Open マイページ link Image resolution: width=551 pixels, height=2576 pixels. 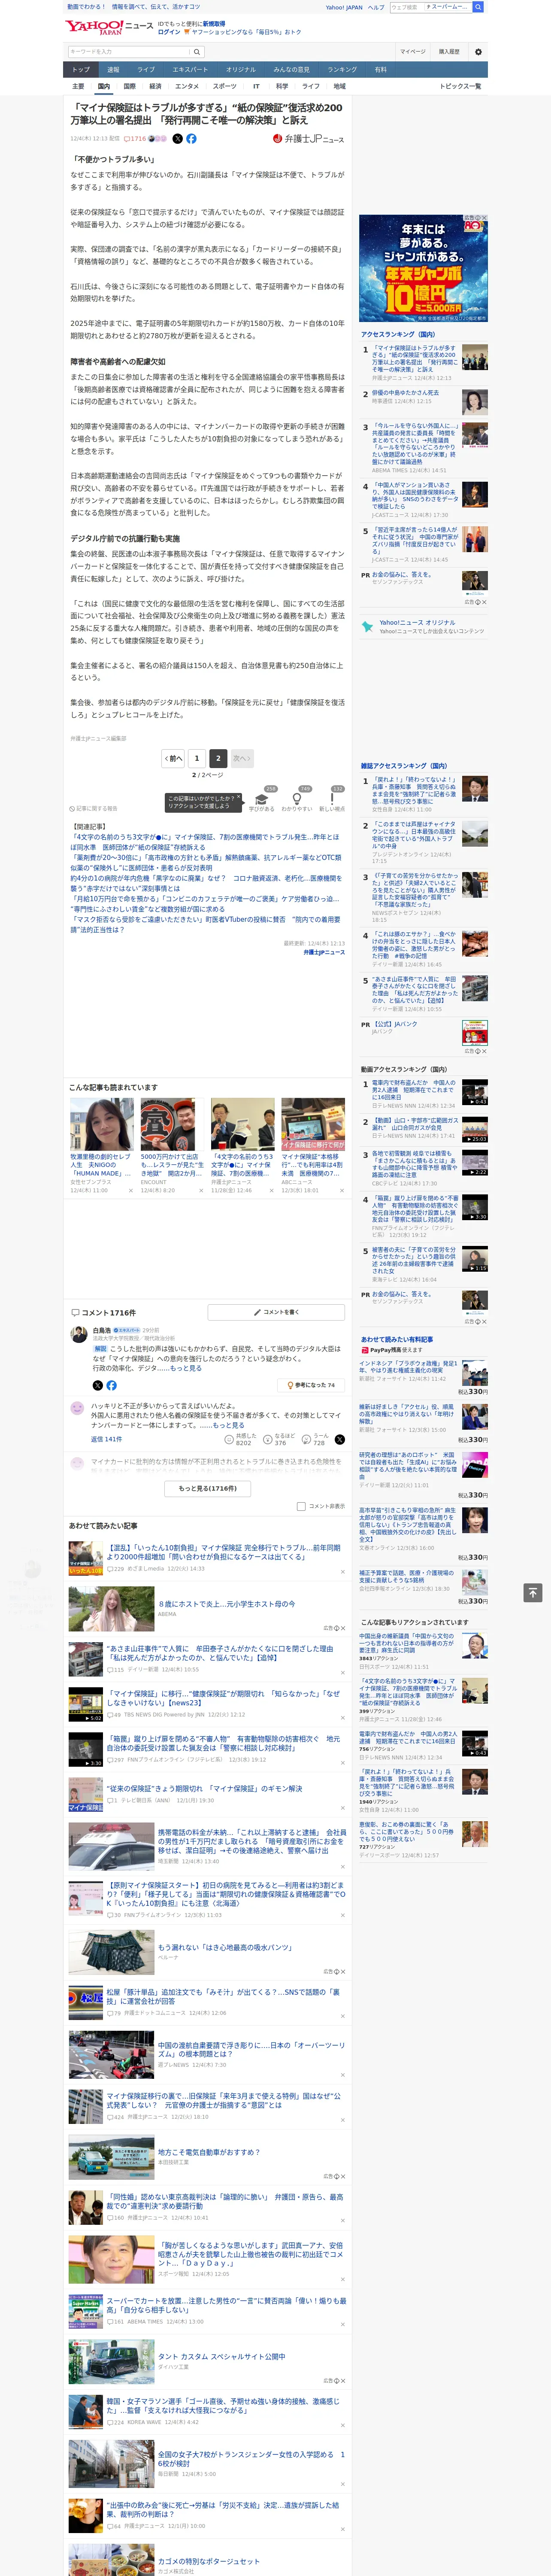click(412, 52)
